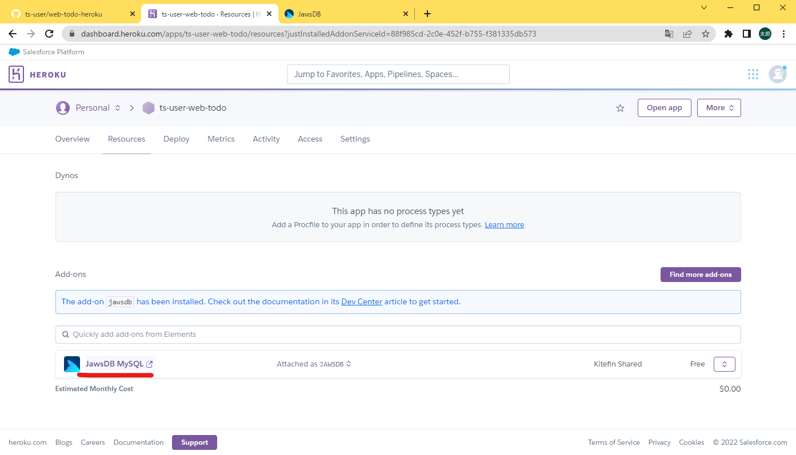
Task: Open the JawsDB MySQL add-on link
Action: tap(114, 364)
